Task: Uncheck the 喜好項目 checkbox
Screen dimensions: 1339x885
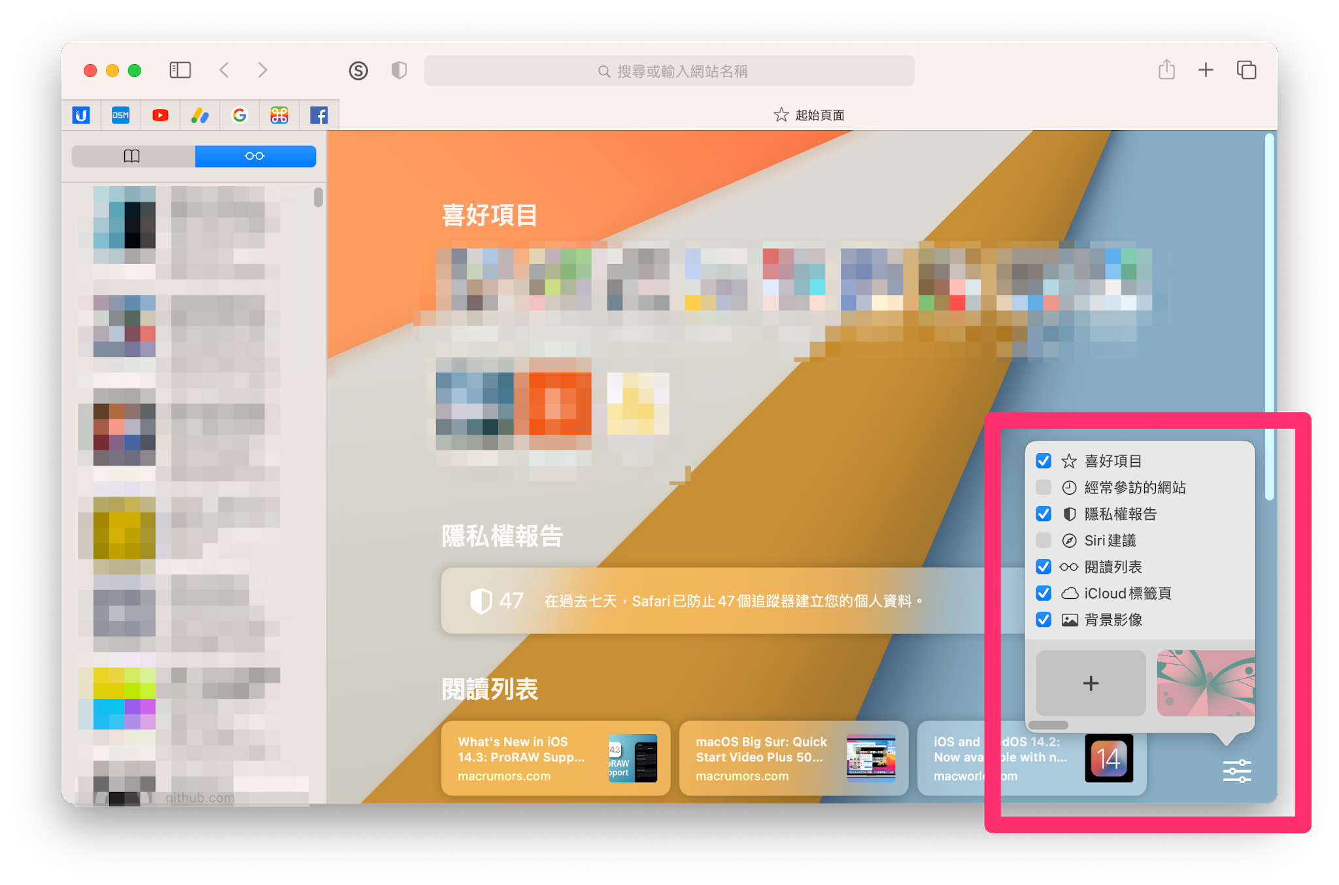Action: click(1043, 461)
